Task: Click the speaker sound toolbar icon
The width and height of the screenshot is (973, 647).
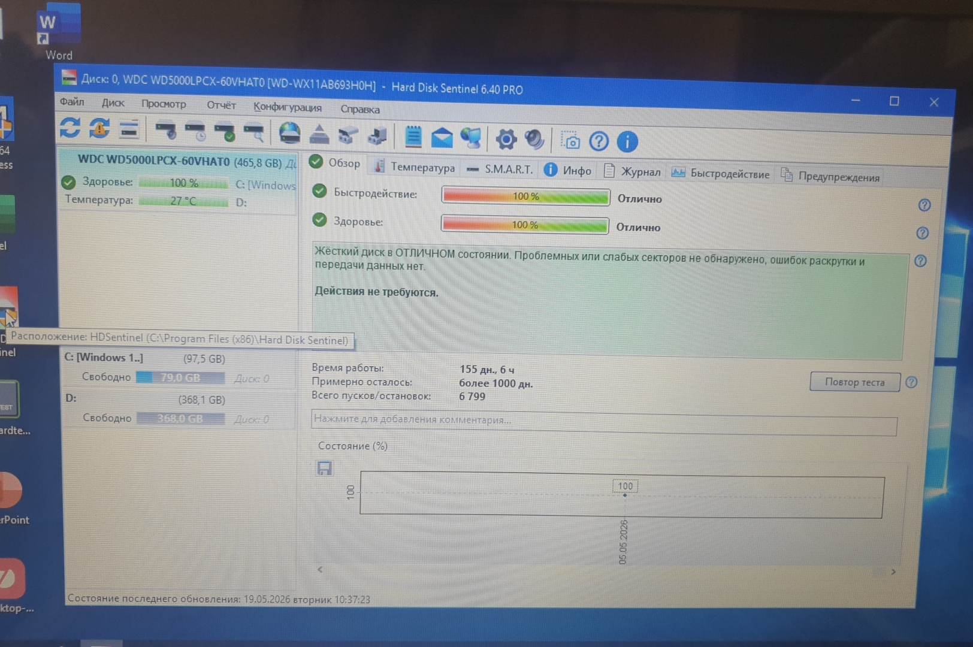Action: coord(534,140)
